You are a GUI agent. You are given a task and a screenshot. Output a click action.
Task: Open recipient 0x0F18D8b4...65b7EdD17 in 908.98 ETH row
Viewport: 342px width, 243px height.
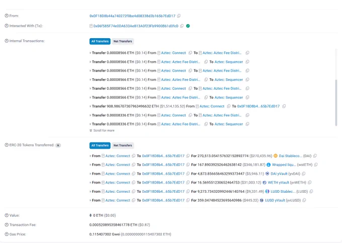click(258, 106)
